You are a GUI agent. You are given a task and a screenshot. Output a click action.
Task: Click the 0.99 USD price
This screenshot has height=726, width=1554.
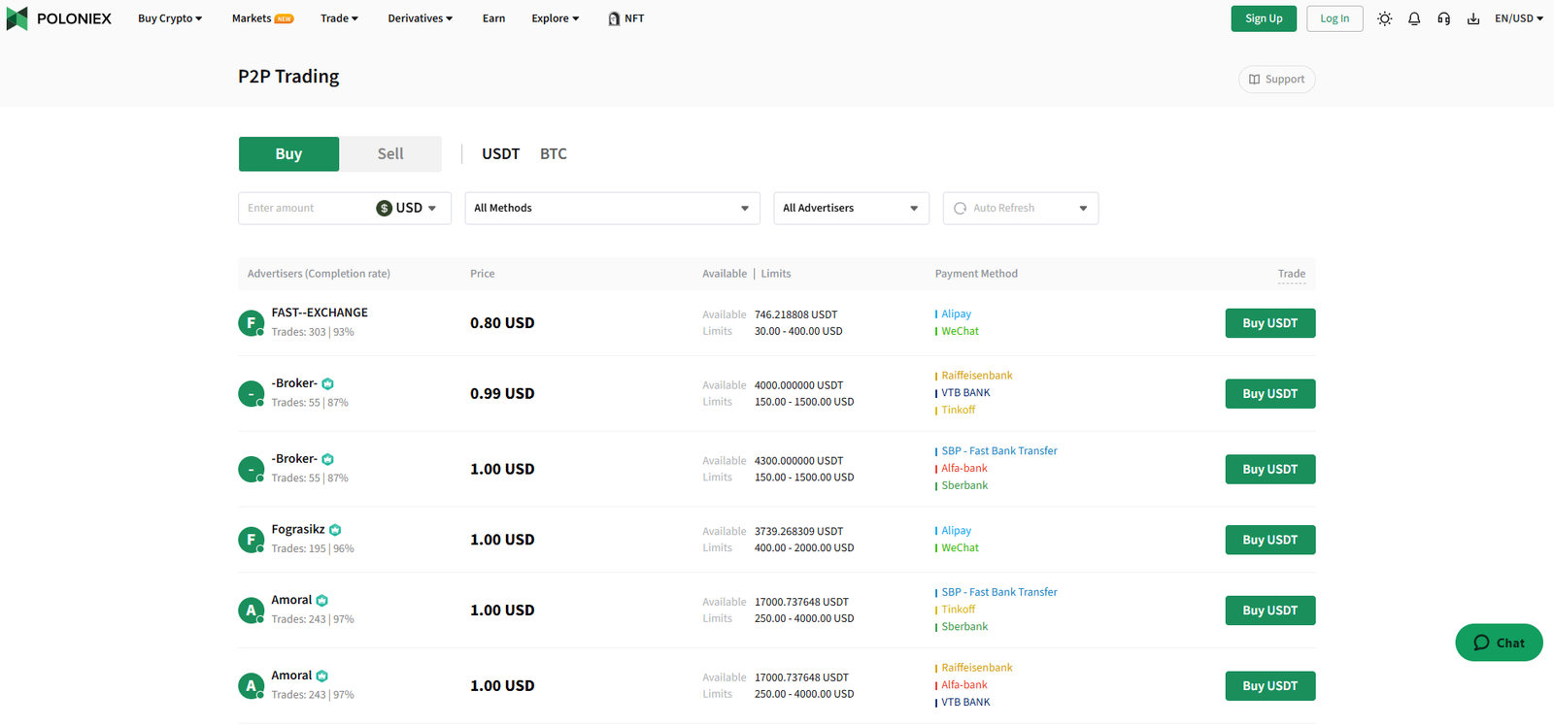click(x=502, y=393)
